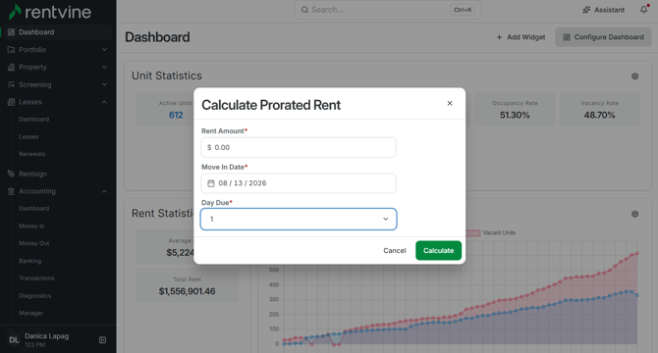Select Renewals under Leases
Viewport: 658px width, 353px height.
(31, 154)
